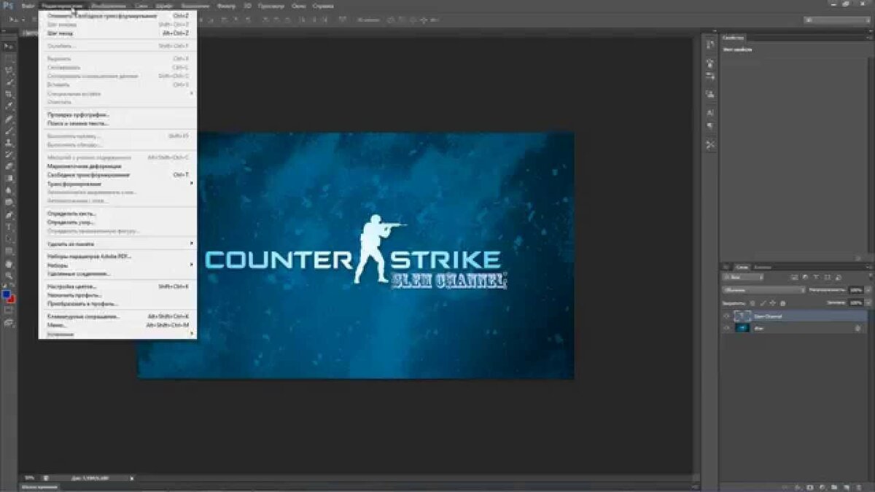Open the Character panel from the collapsed dock
The image size is (875, 492).
pyautogui.click(x=709, y=113)
